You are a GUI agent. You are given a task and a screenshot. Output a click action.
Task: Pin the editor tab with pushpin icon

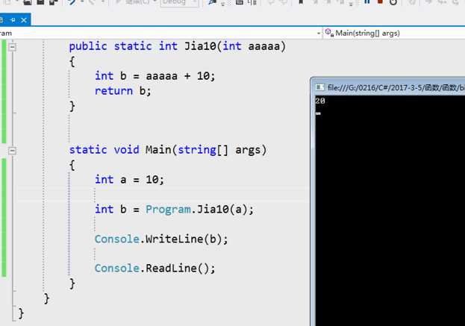point(13,20)
